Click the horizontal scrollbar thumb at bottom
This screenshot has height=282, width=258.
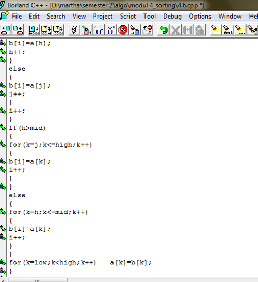[x=38, y=280]
